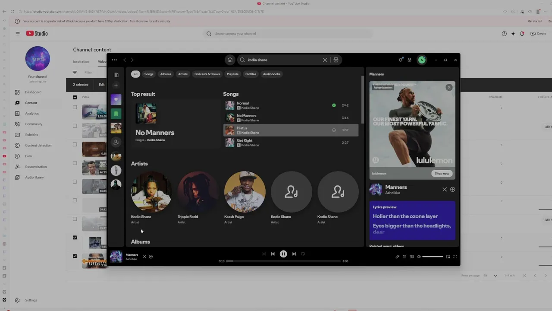The width and height of the screenshot is (552, 311).
Task: Add Hiatus to Liked Songs
Action: pyautogui.click(x=334, y=130)
